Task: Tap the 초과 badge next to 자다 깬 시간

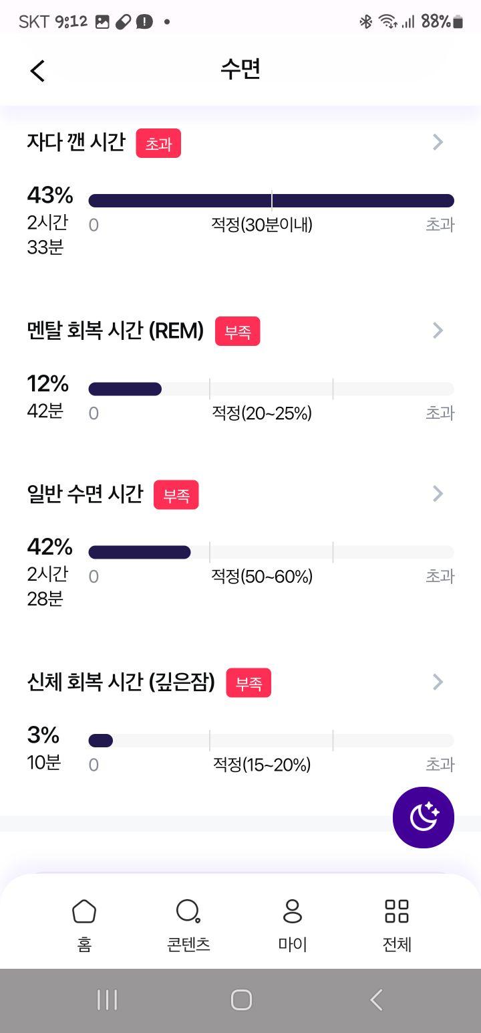Action: tap(158, 143)
